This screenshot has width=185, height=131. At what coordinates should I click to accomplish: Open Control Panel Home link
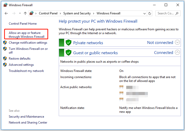pos(23,24)
